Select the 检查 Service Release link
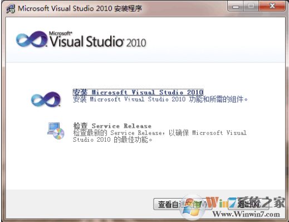Viewport: 289px width, 222px height. [112, 126]
